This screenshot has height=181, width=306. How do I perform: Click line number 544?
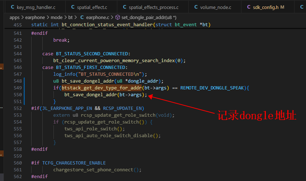click(18, 54)
